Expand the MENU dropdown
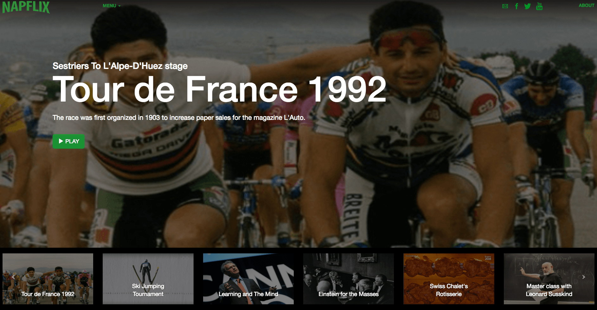This screenshot has height=310, width=597. click(112, 6)
